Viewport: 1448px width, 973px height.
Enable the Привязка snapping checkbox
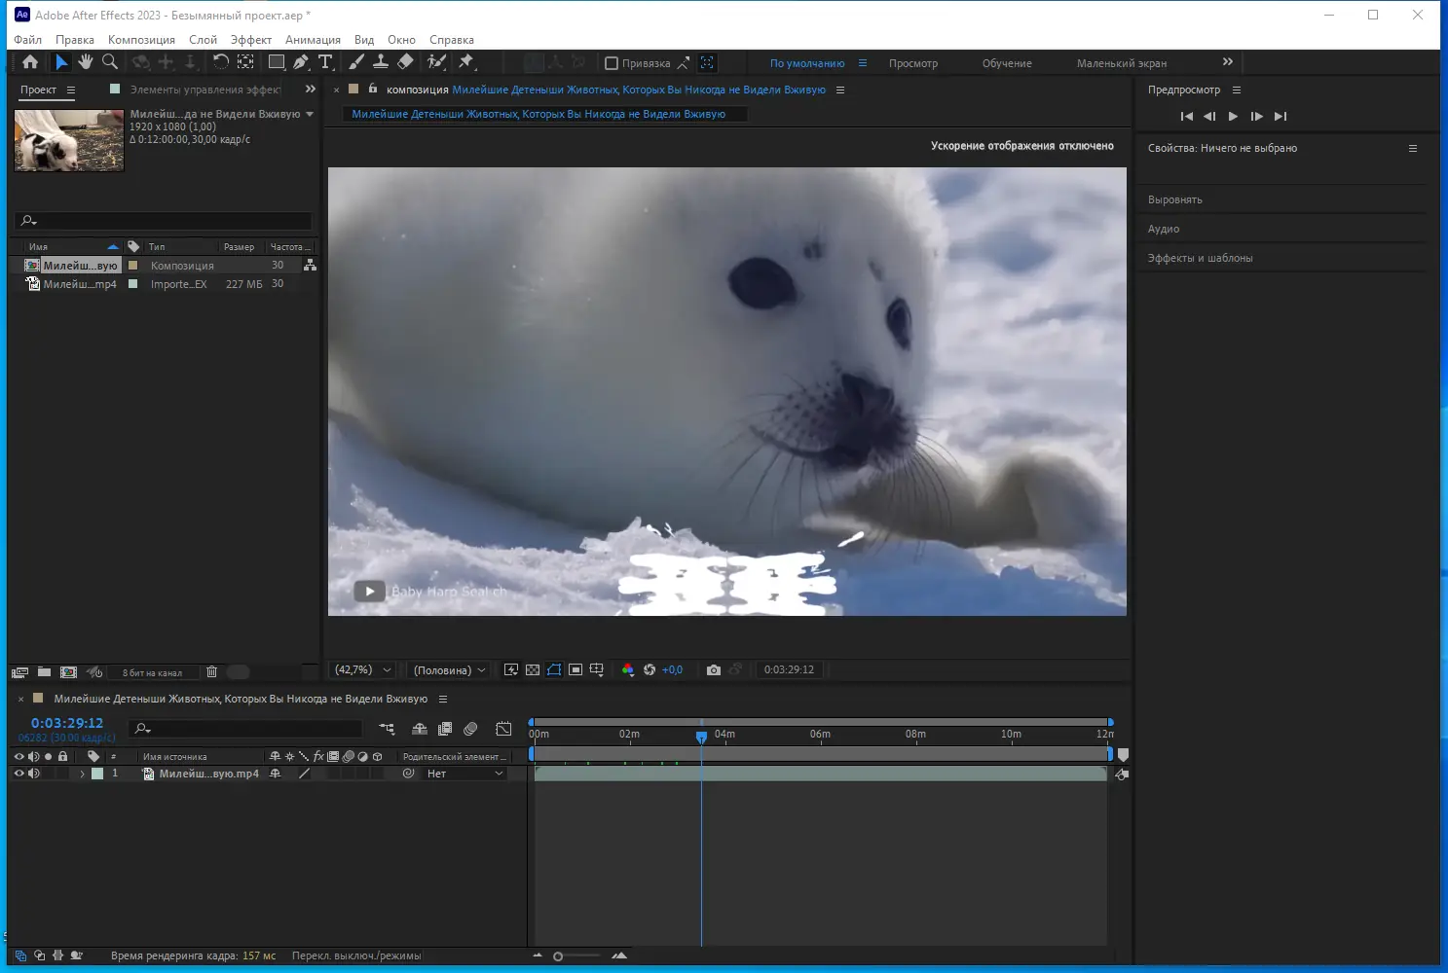(x=612, y=63)
